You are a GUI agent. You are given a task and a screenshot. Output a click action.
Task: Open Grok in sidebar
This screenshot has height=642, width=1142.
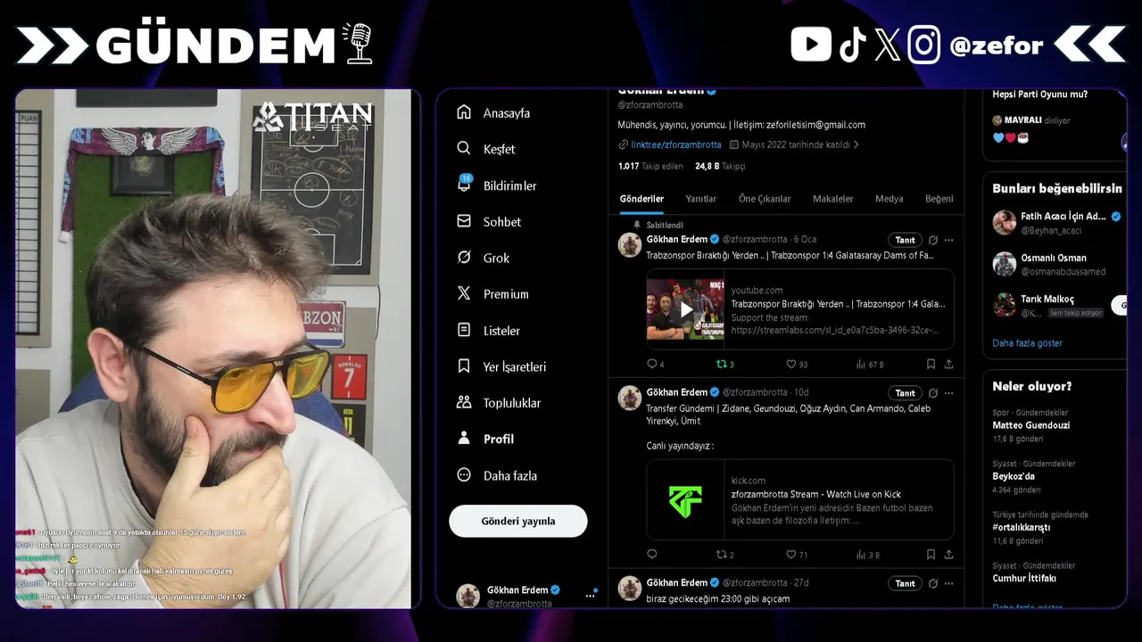tap(483, 258)
